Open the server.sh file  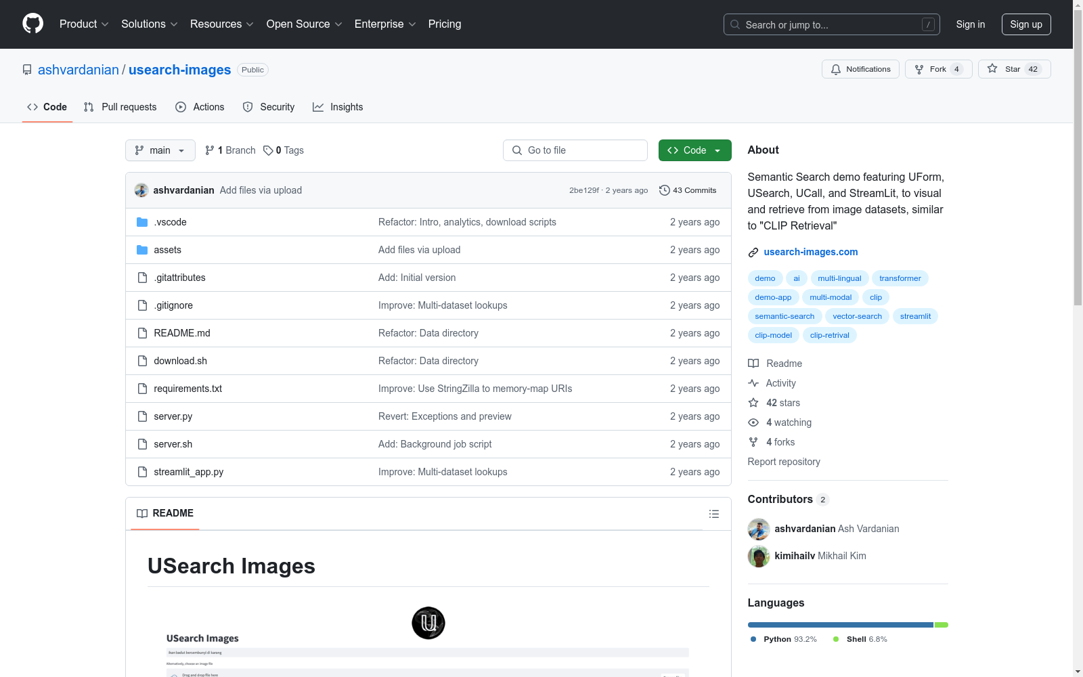click(173, 444)
